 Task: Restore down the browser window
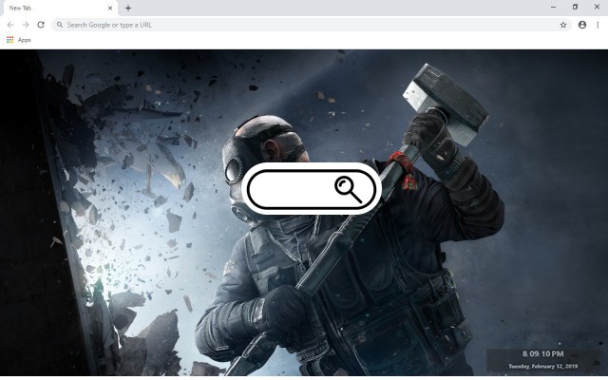575,7
